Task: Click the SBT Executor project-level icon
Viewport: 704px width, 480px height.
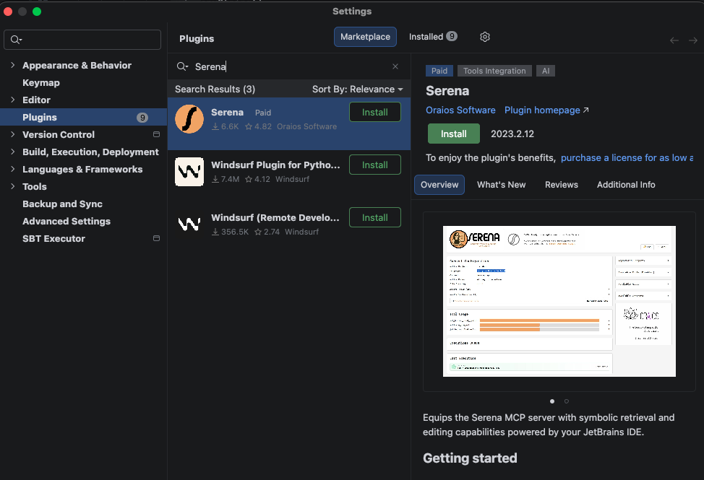Action: [x=156, y=238]
